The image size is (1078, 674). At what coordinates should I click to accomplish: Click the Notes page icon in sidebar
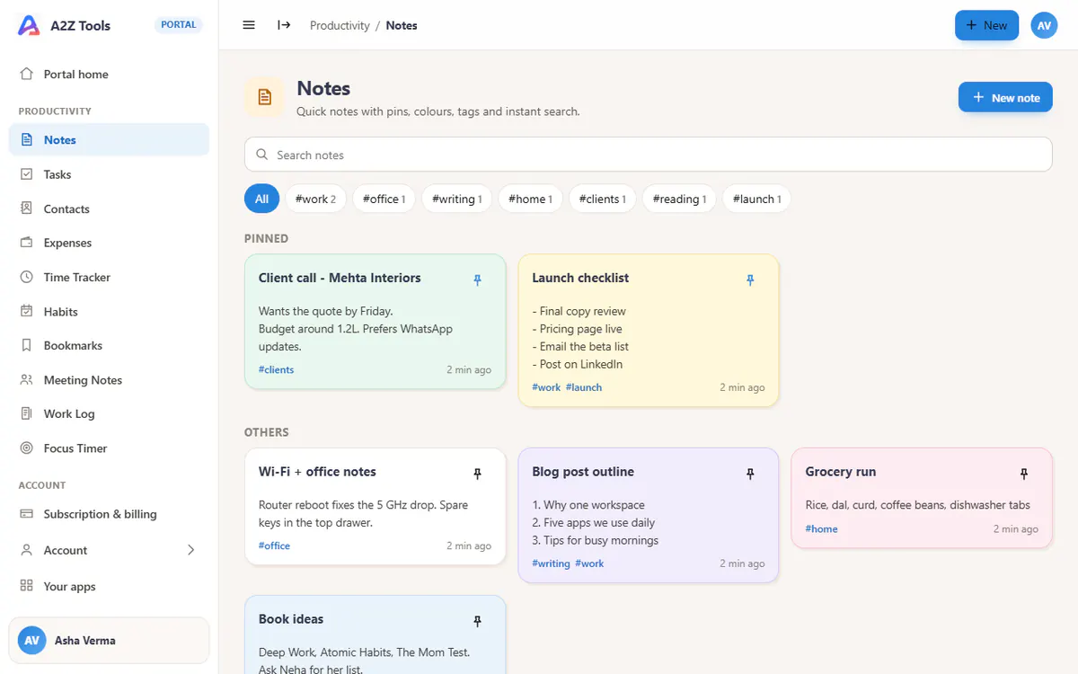[26, 140]
